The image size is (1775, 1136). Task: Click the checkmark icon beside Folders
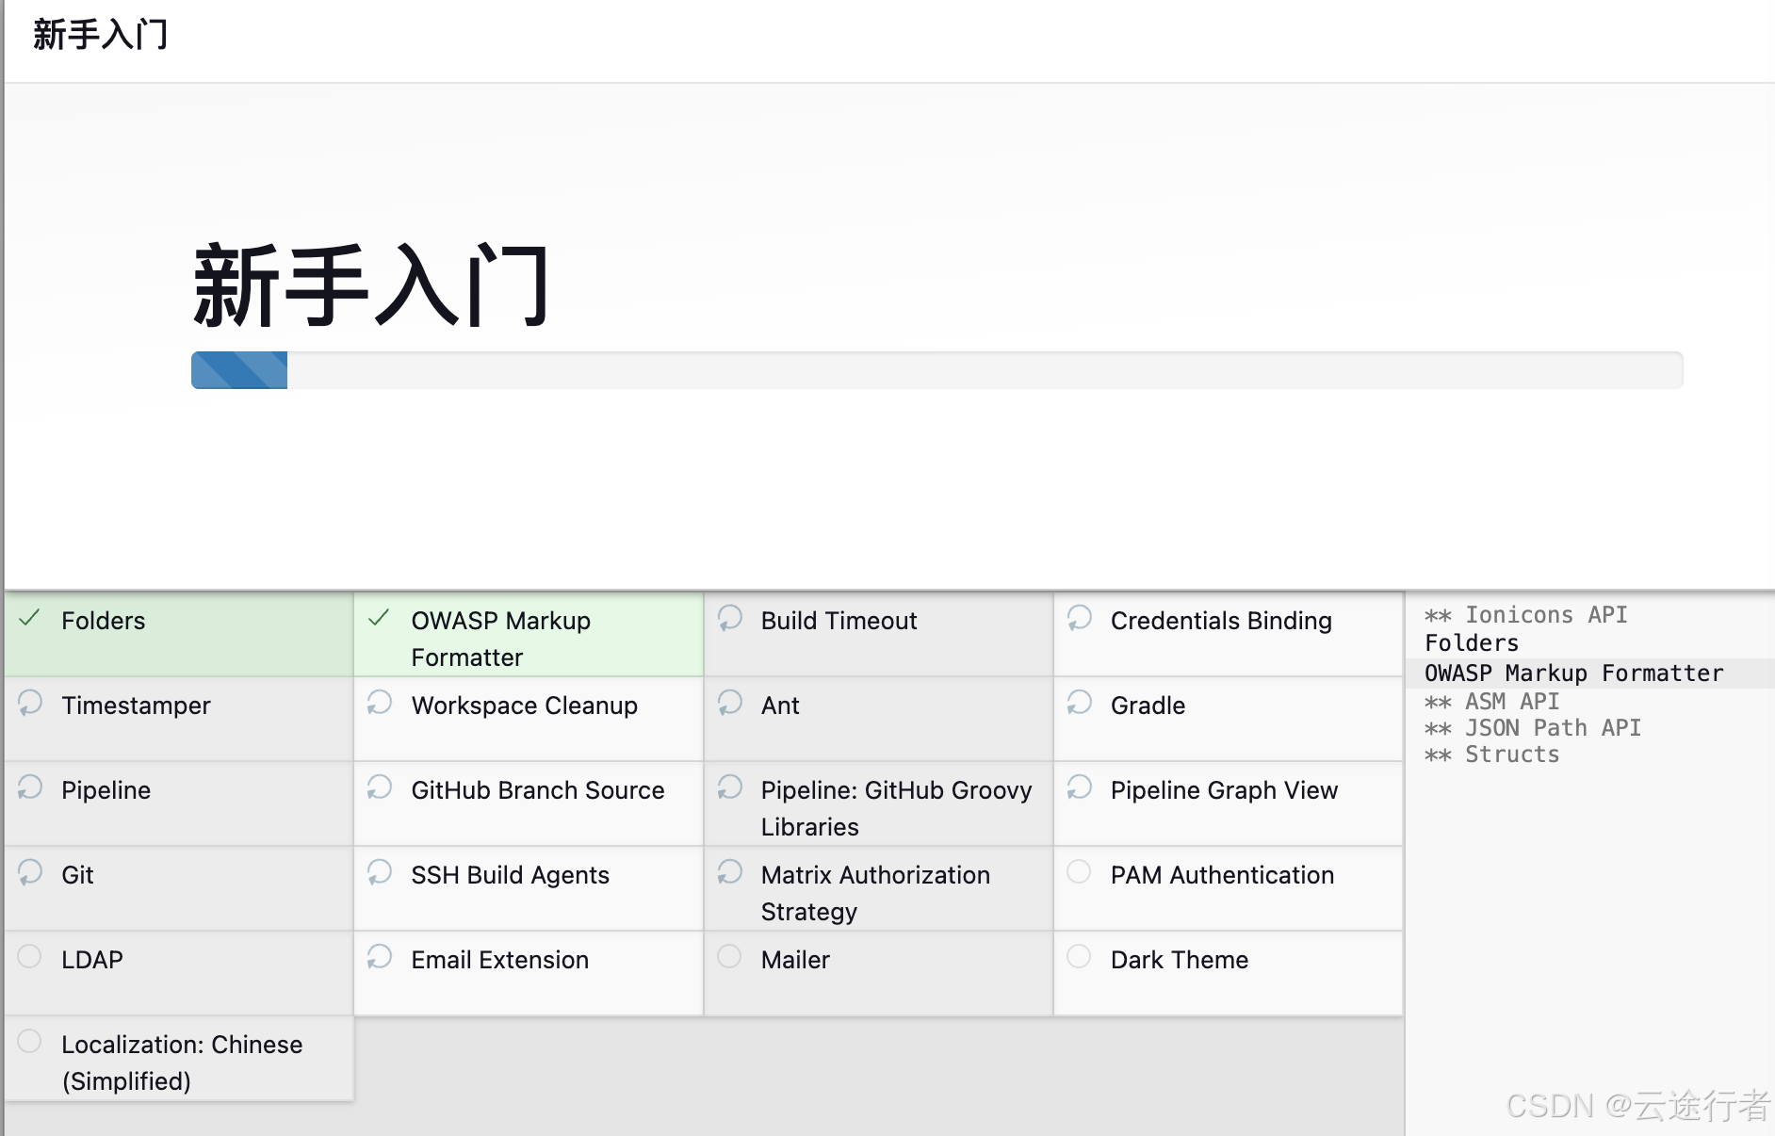pos(30,618)
